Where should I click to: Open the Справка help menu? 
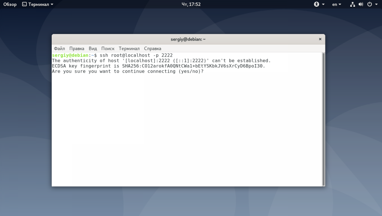(x=152, y=48)
